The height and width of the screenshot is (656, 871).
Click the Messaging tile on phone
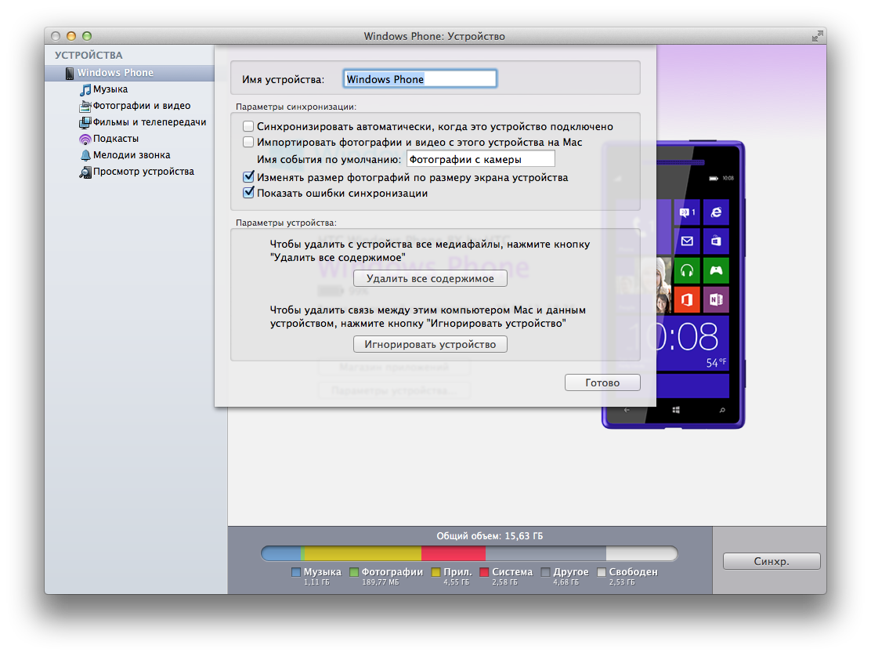point(687,212)
